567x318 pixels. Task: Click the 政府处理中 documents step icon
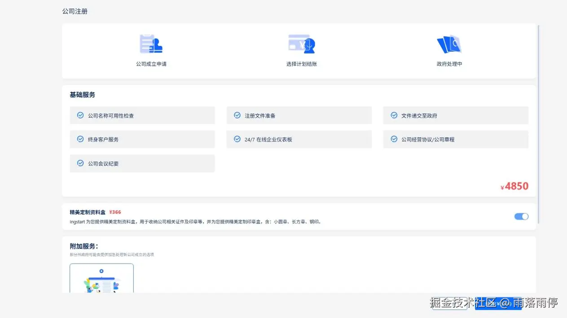(x=449, y=44)
